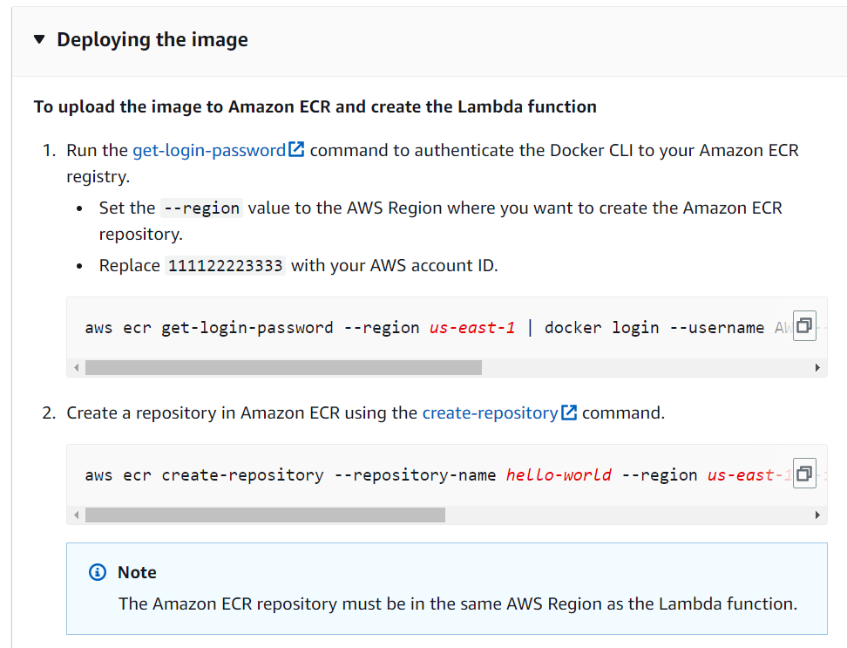Click the Deploying the image heading
This screenshot has height=648, width=847.
pos(152,39)
